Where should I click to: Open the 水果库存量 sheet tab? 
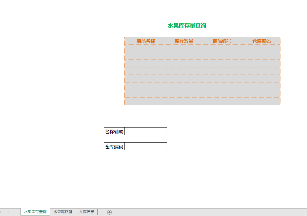click(63, 212)
